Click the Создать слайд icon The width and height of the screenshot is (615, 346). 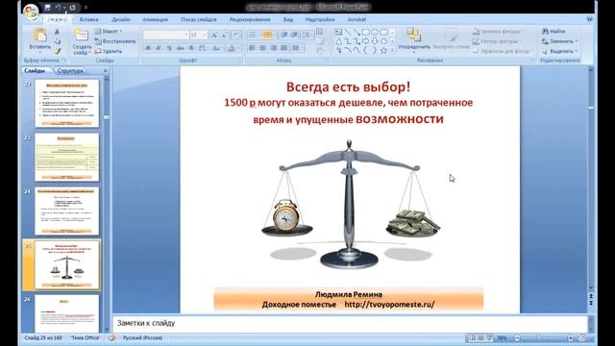pyautogui.click(x=82, y=36)
